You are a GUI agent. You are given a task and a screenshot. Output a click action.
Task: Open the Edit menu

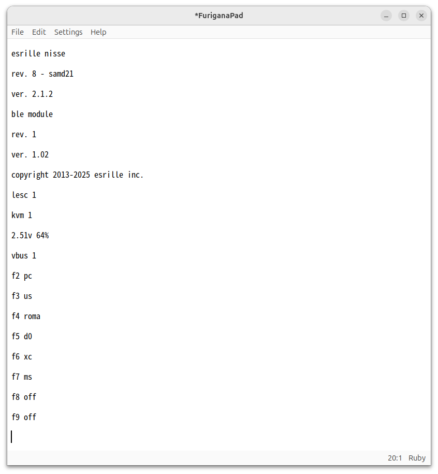(39, 32)
